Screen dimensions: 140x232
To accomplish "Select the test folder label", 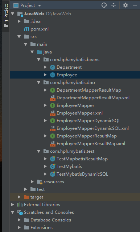I will click(x=41, y=189).
